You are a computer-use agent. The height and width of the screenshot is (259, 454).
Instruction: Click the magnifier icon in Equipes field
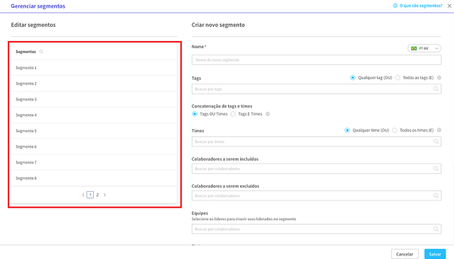436,229
